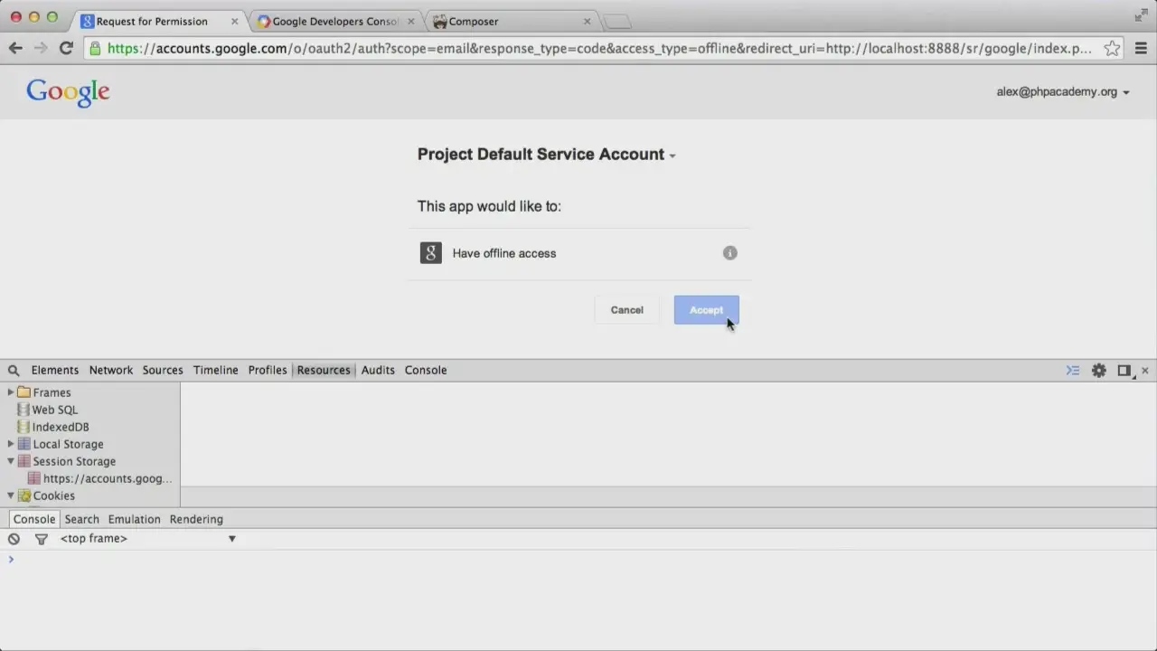This screenshot has height=651, width=1157.
Task: Click the green secure lock icon
Action: (x=96, y=48)
